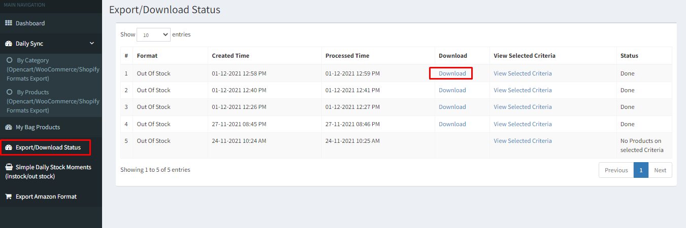Click the Export/Download Status gauge icon
The height and width of the screenshot is (228, 686).
[x=9, y=147]
